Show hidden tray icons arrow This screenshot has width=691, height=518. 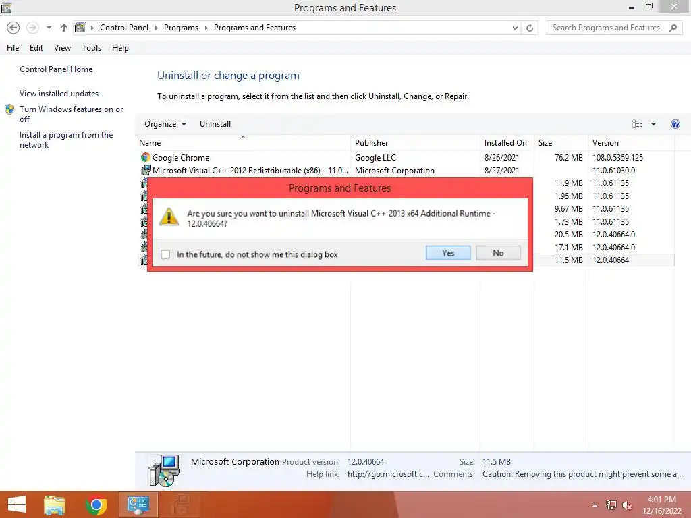[x=595, y=505]
